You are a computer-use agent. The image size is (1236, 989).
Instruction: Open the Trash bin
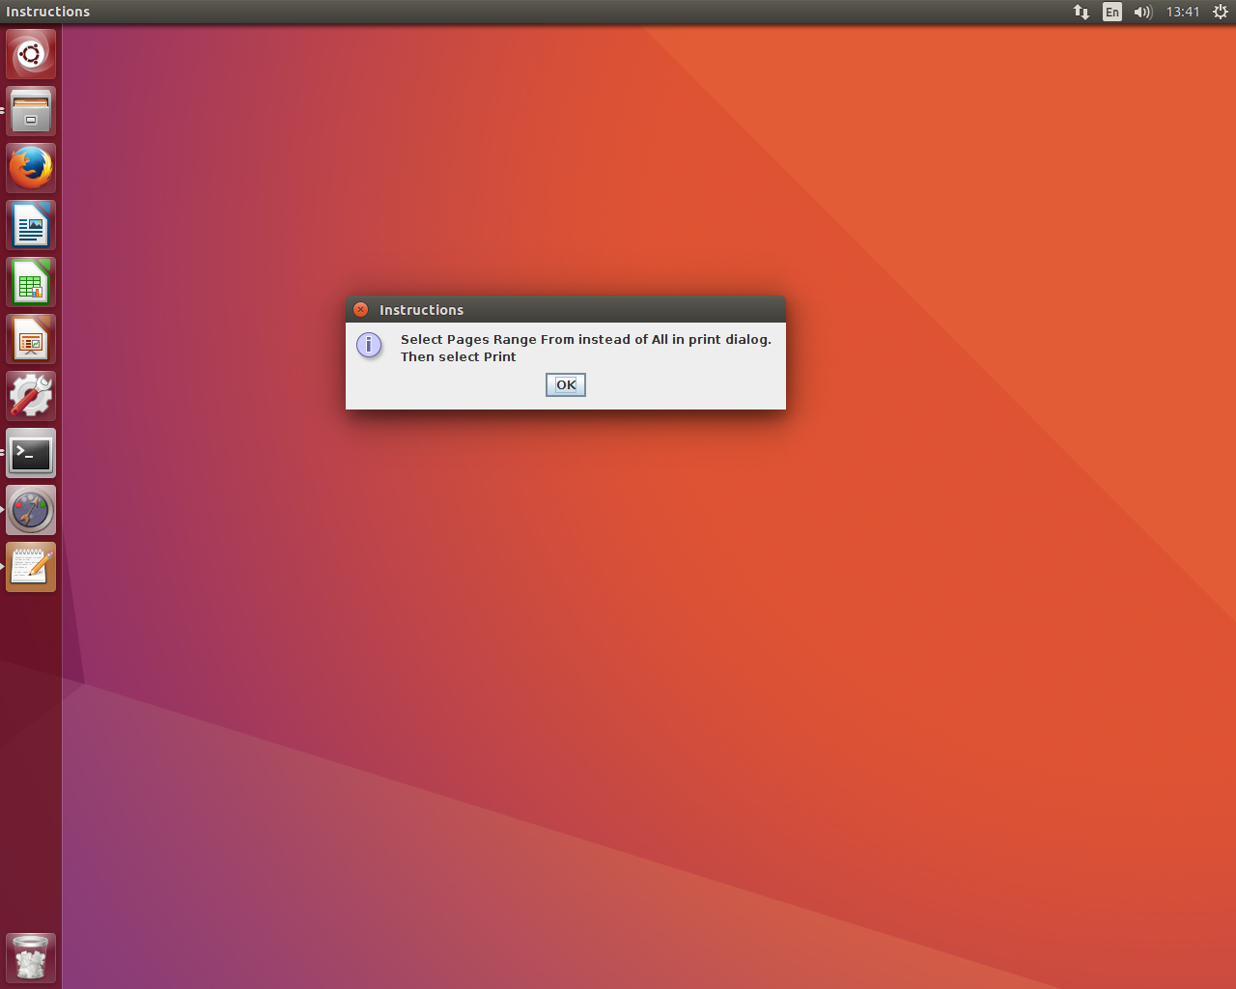click(31, 957)
